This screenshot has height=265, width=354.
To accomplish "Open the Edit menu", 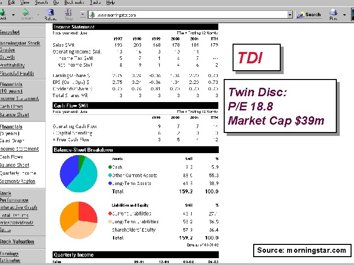I will 11,2.
